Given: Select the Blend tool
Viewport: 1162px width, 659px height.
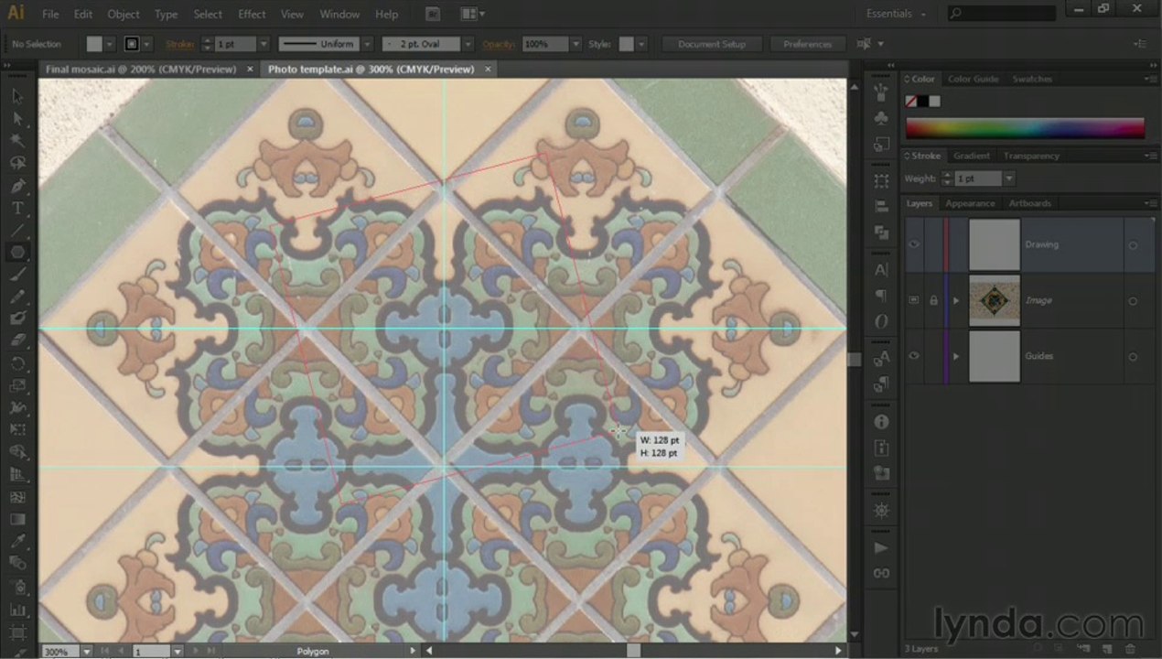Looking at the screenshot, I should [17, 563].
